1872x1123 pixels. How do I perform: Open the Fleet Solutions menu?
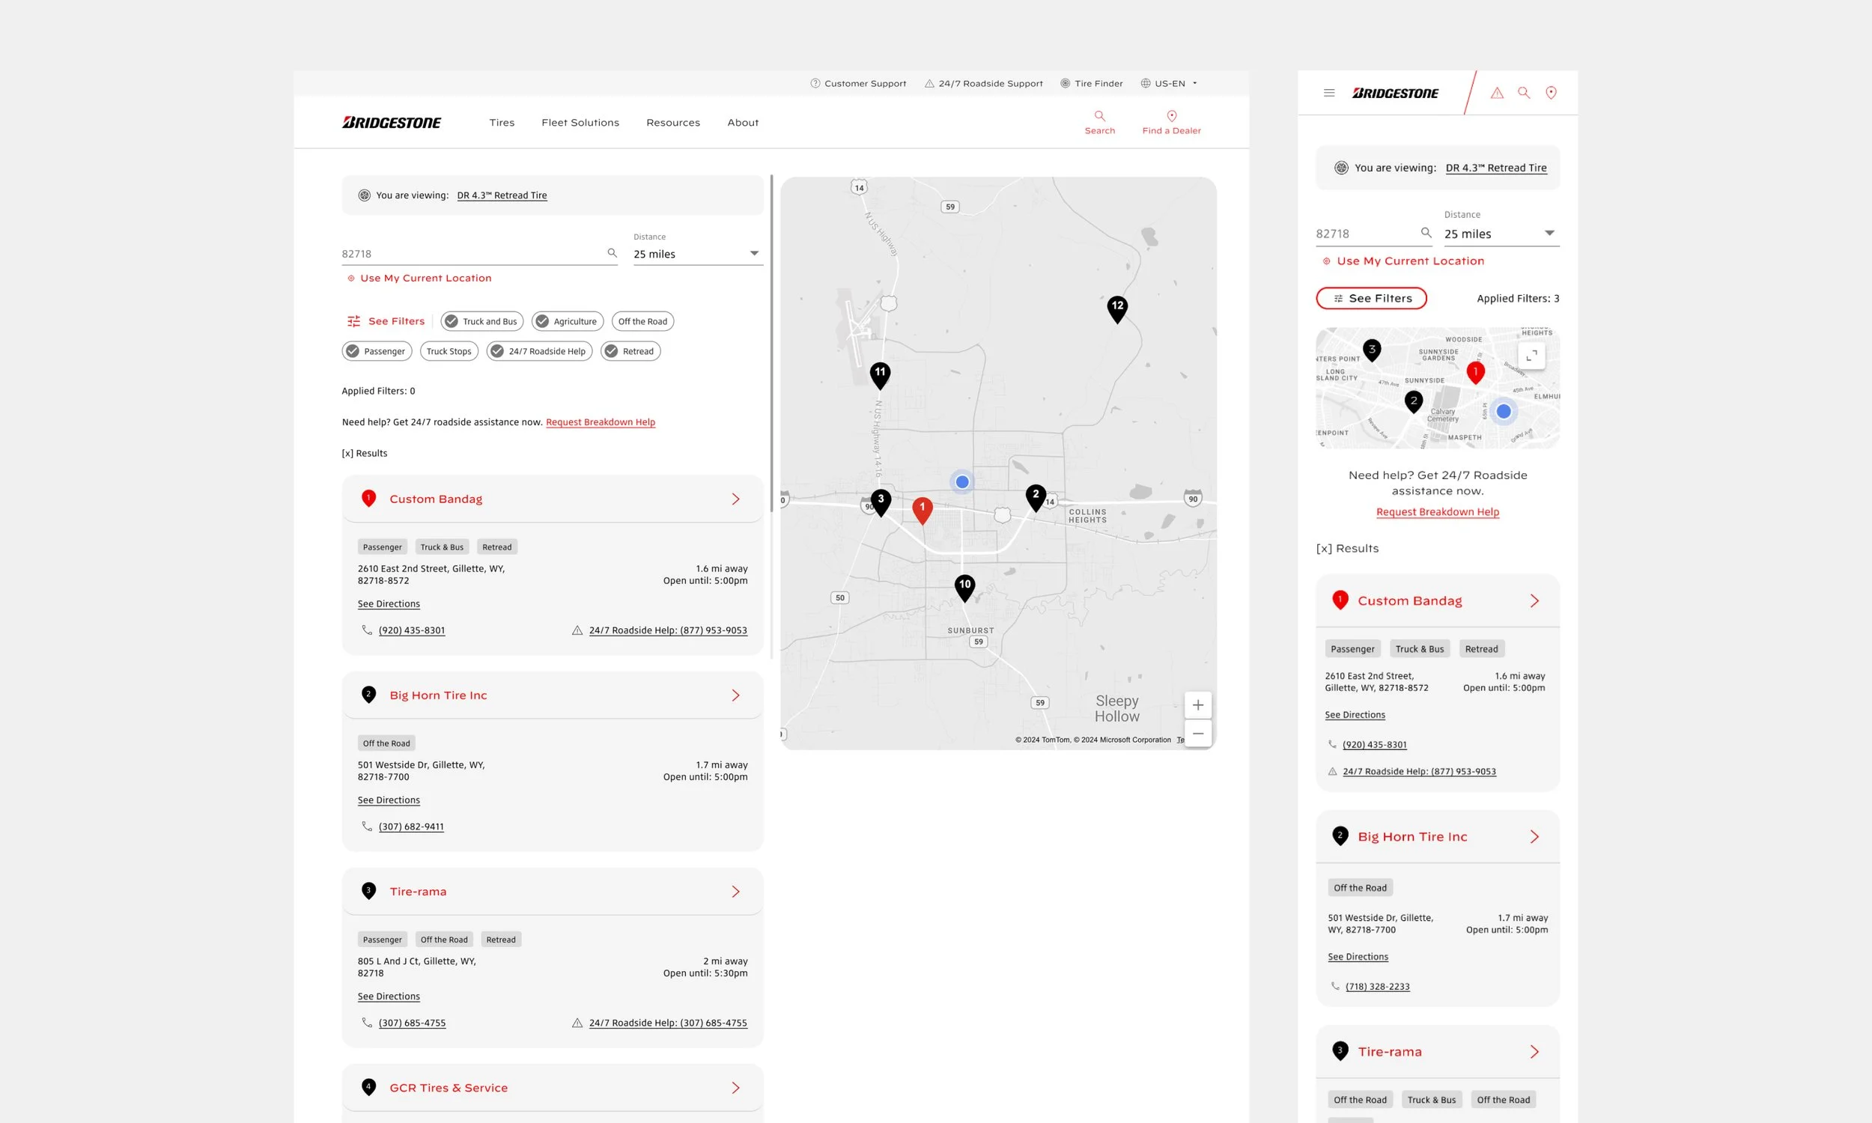(x=580, y=123)
